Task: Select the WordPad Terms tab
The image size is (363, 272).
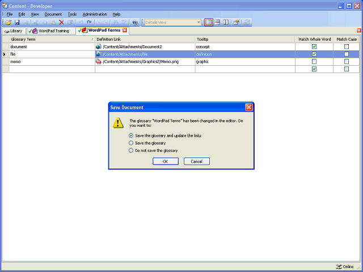Action: (x=103, y=30)
